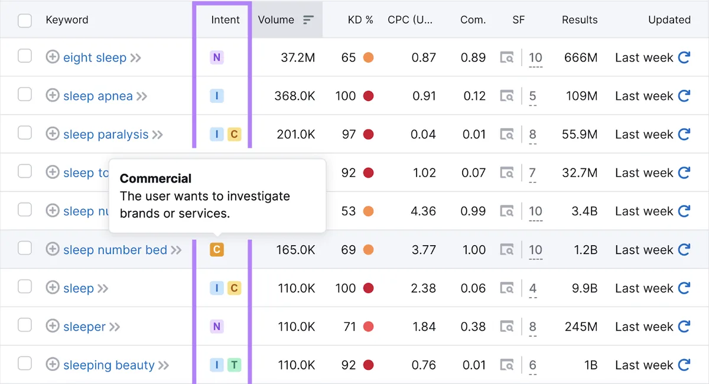Image resolution: width=709 pixels, height=384 pixels.
Task: Expand 'sleeper' keyword double chevron
Action: point(115,327)
